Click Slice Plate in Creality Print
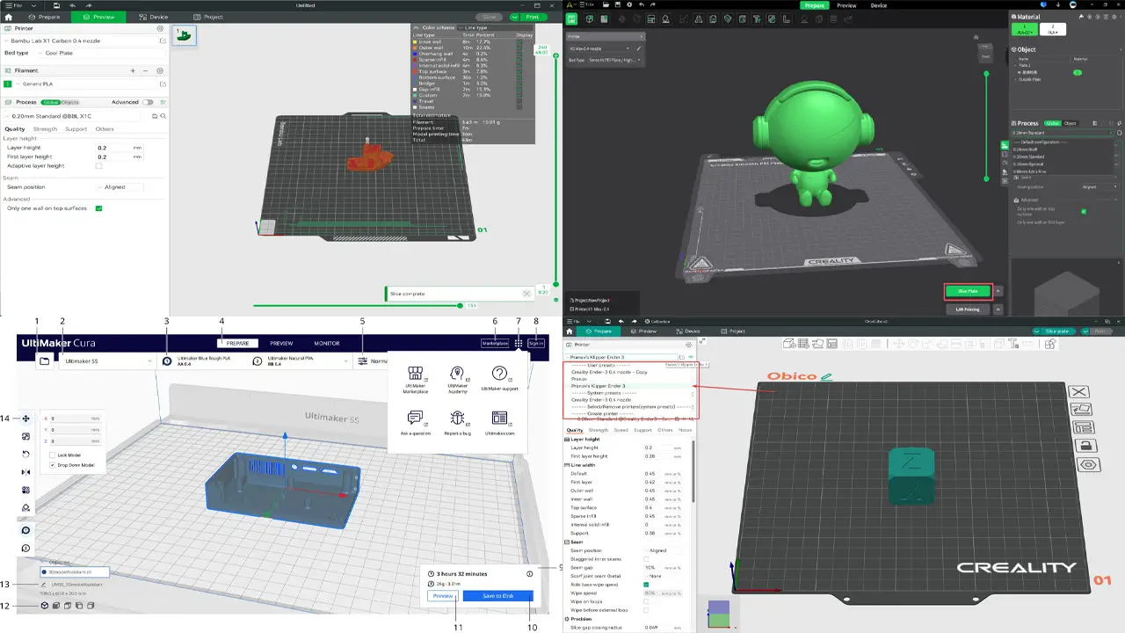The image size is (1125, 633). coord(967,291)
